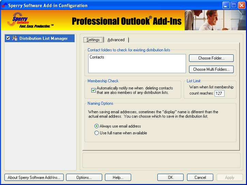Click the Cancel button
This screenshot has height=185, width=247.
pyautogui.click(x=200, y=178)
